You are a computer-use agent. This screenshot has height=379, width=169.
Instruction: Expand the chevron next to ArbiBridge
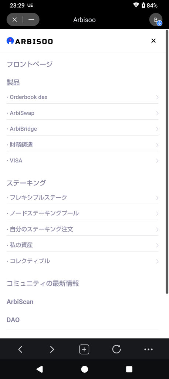click(x=157, y=129)
